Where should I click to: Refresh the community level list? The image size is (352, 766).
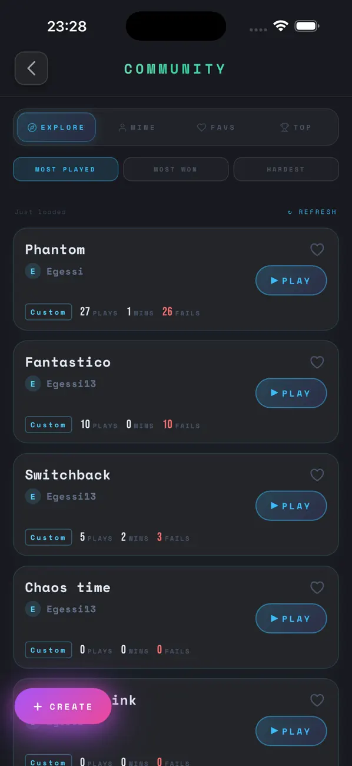click(312, 212)
